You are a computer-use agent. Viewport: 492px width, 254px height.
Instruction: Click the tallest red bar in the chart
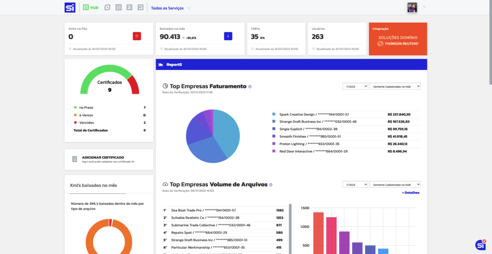tap(318, 233)
